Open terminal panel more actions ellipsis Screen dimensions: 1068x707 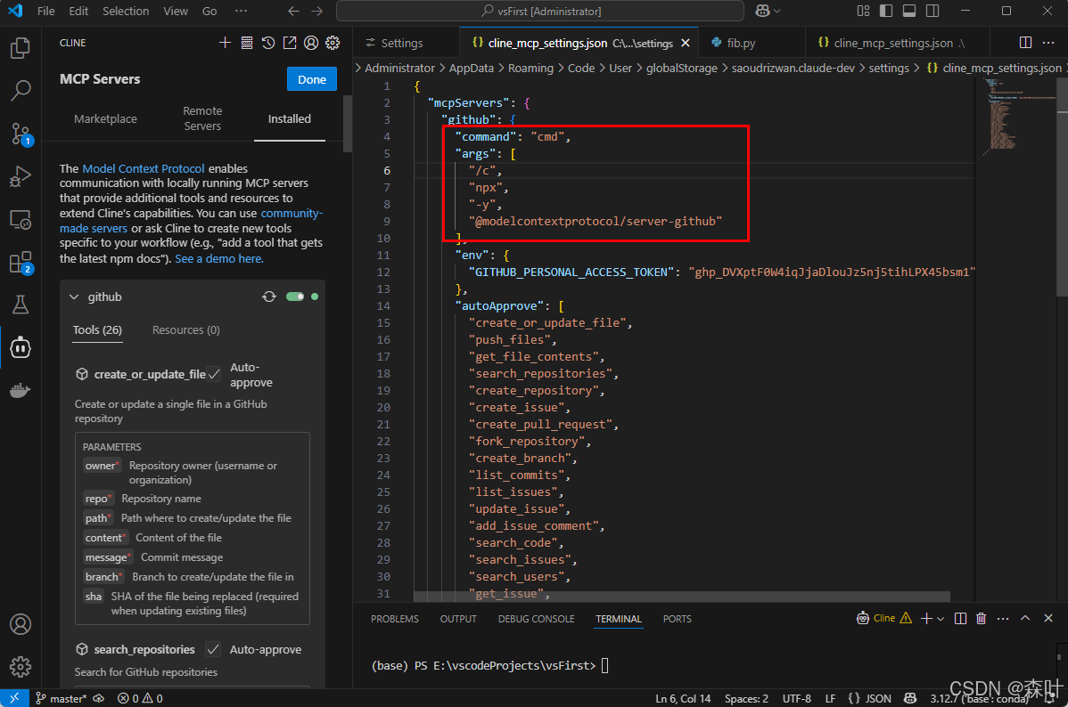[x=1003, y=619]
